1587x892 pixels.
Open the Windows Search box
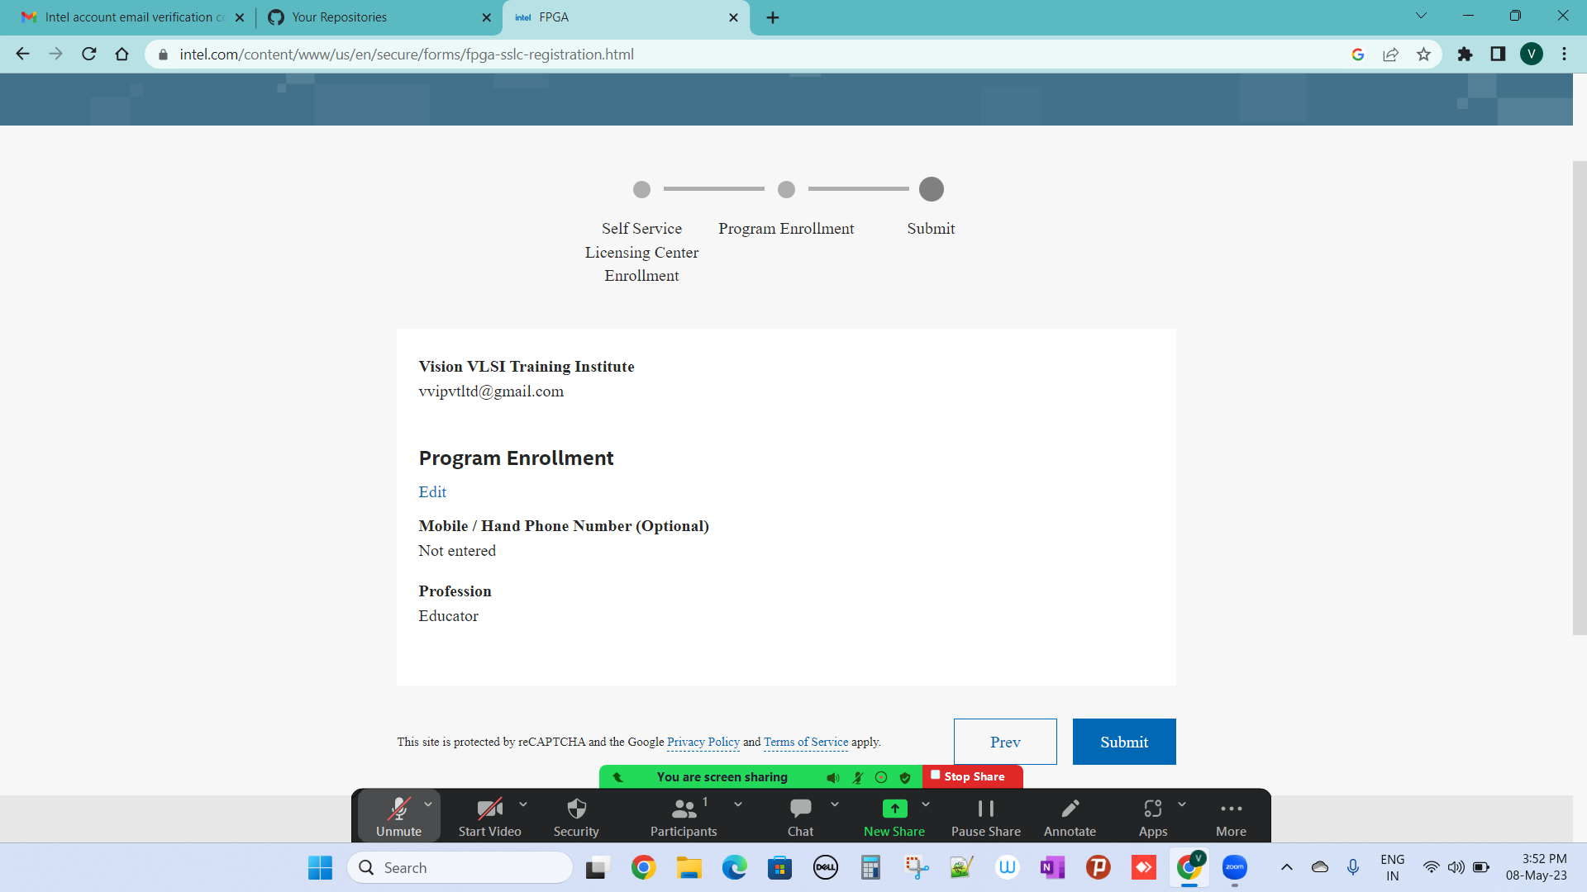pyautogui.click(x=460, y=867)
